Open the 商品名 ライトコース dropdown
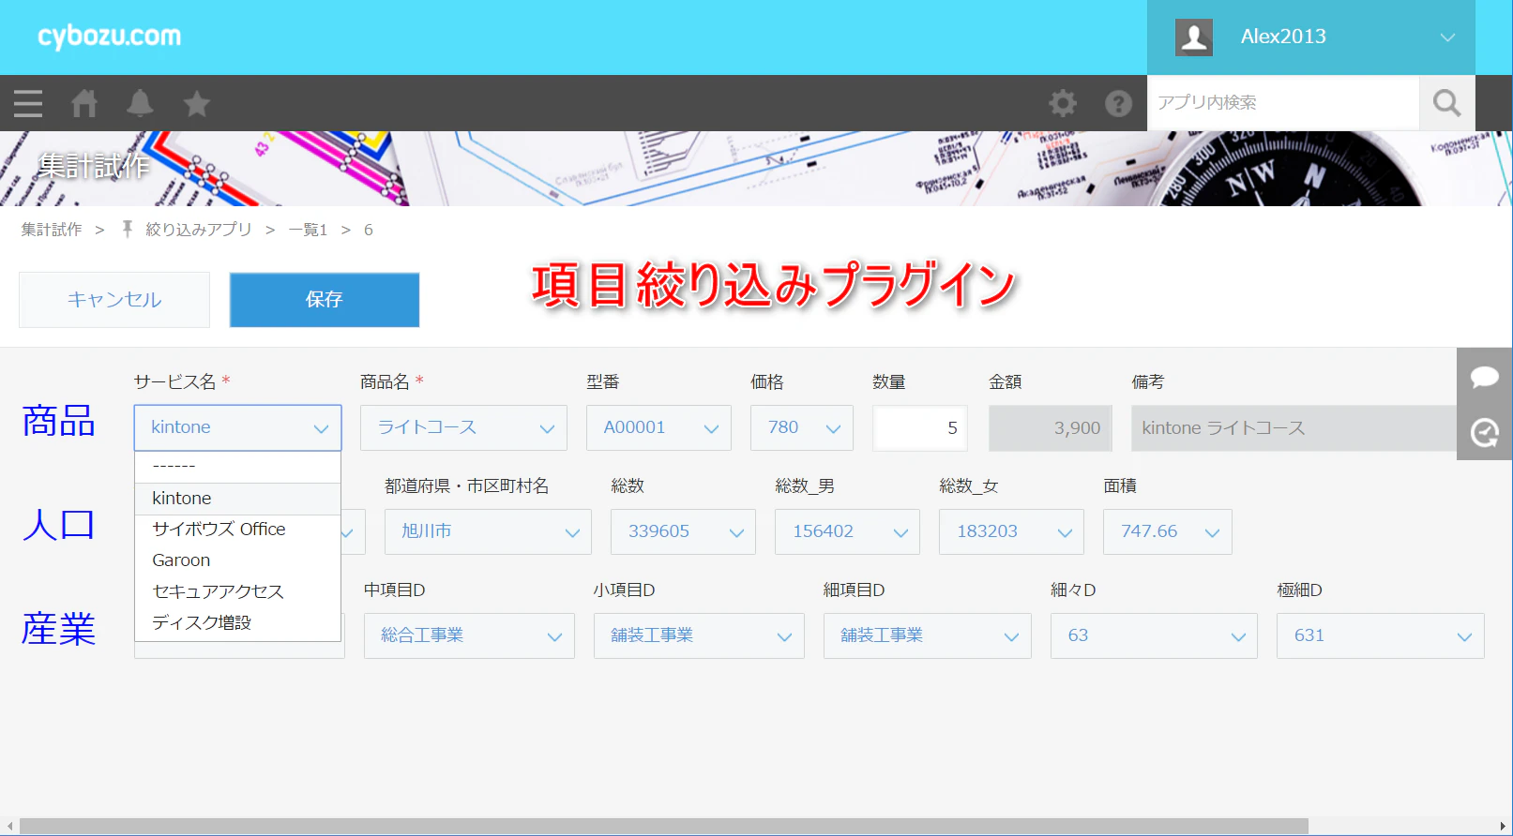The width and height of the screenshot is (1513, 836). tap(463, 427)
